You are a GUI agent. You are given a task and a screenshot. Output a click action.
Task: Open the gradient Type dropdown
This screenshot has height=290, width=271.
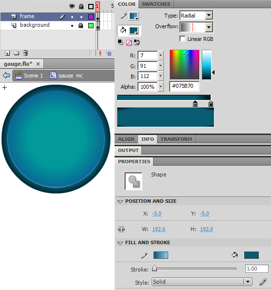[x=209, y=15]
